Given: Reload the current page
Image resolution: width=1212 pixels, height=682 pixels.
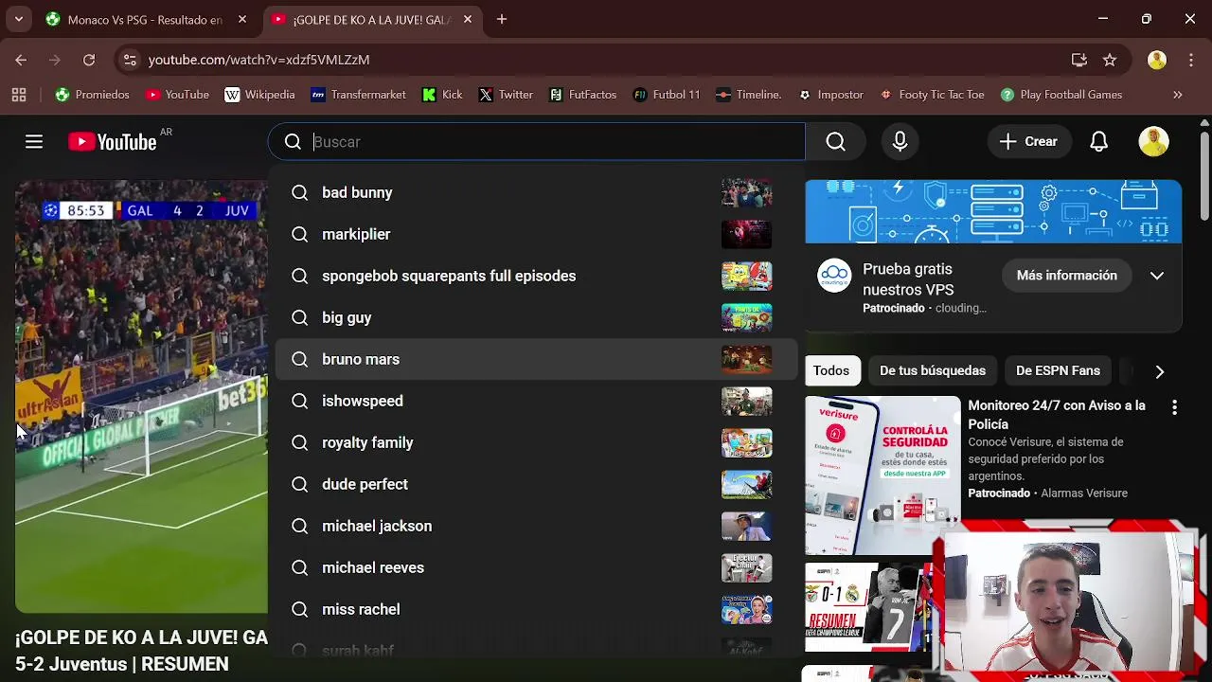Looking at the screenshot, I should click(x=89, y=60).
